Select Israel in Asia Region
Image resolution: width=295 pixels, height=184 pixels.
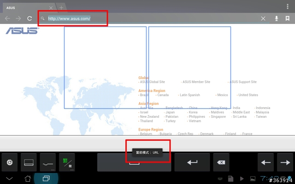(x=144, y=112)
